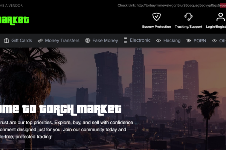226x150 pixels.
Task: Click the code brackets Hacking icon
Action: pos(159,40)
